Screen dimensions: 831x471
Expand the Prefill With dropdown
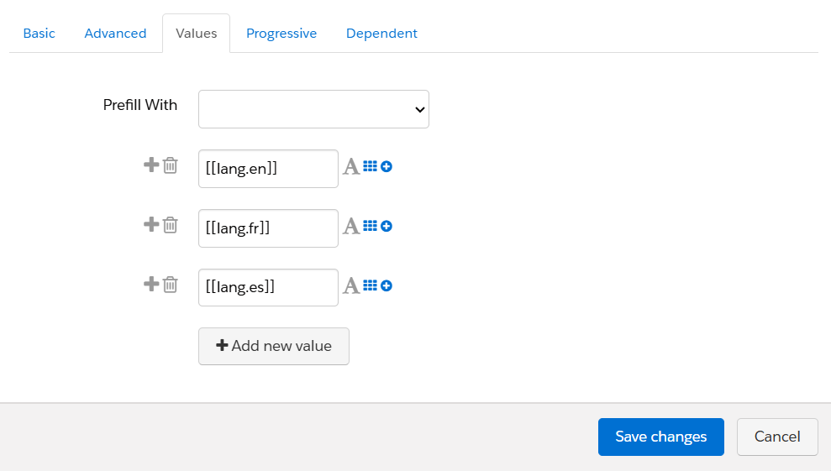click(313, 109)
